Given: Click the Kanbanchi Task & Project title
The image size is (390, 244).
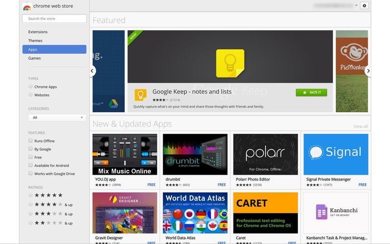Looking at the screenshot, I should point(337,238).
